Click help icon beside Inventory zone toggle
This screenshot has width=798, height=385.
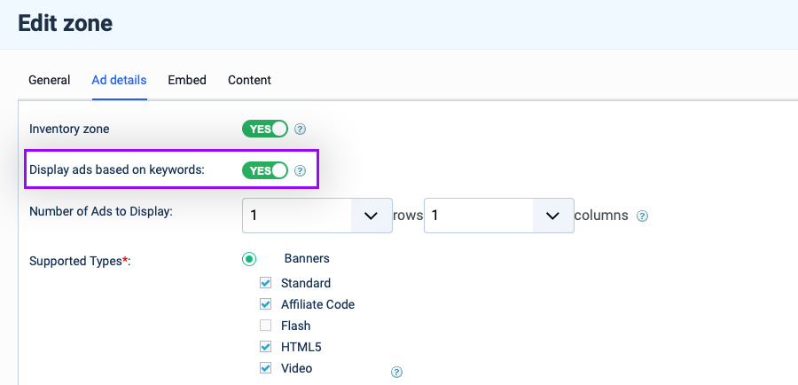point(301,130)
